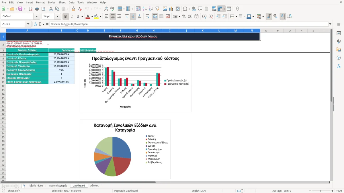344x193 pixels.
Task: Click the Insert Chart icon
Action: pos(171,9)
